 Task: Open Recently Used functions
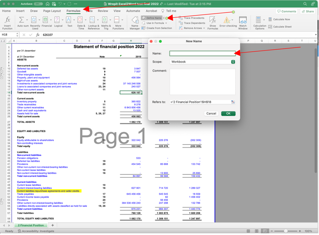pos(35,23)
